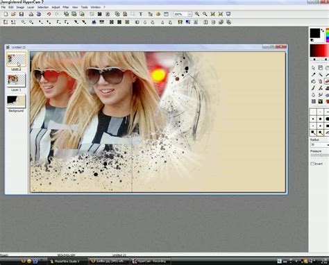The width and height of the screenshot is (329, 265).
Task: Click the black foreground color swatch
Action: [x=315, y=33]
